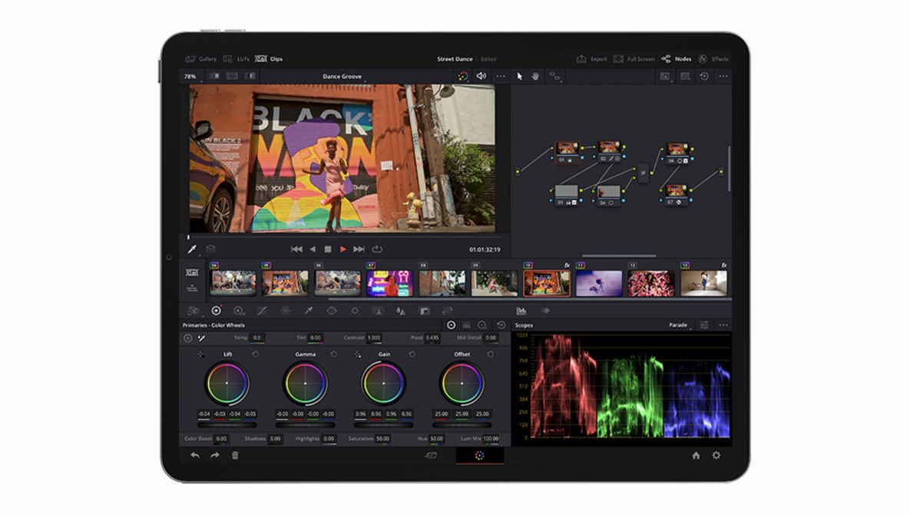The image size is (910, 514).
Task: Reset all Primaries Color Wheels
Action: (501, 325)
